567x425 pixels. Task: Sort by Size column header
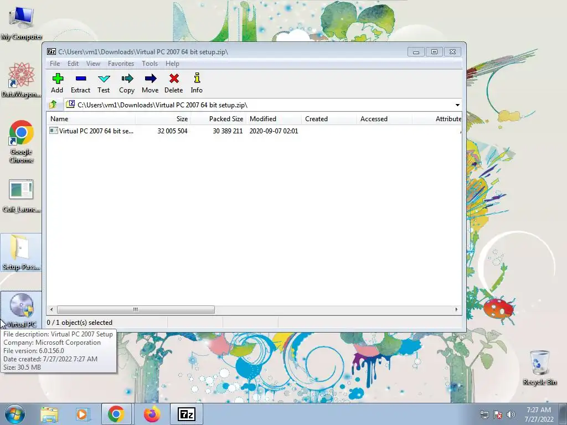(163, 119)
